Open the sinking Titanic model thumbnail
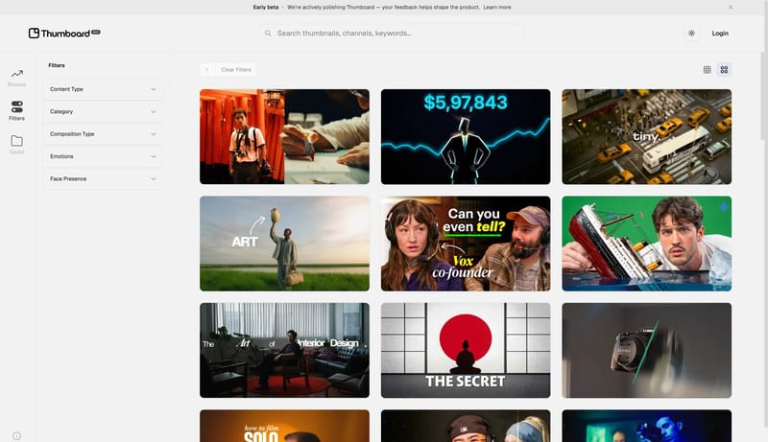768x442 pixels. 646,244
